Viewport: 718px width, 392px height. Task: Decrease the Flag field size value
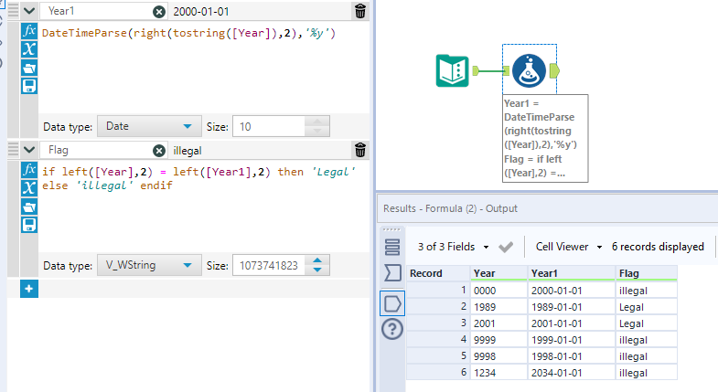317,270
